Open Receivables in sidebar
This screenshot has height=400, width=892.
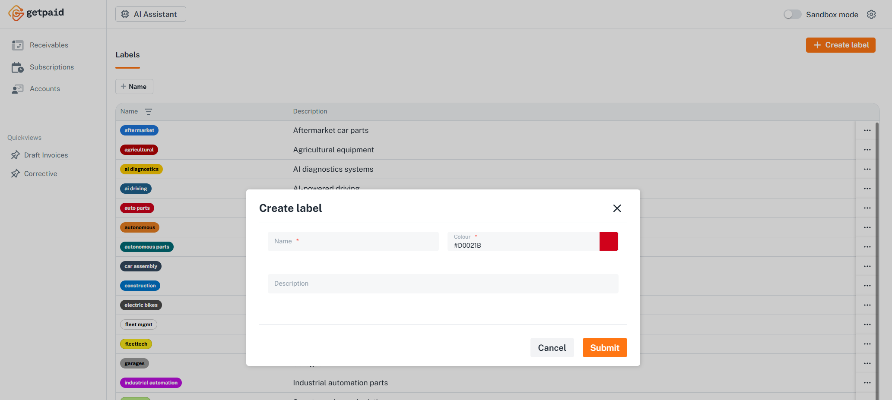(x=49, y=45)
